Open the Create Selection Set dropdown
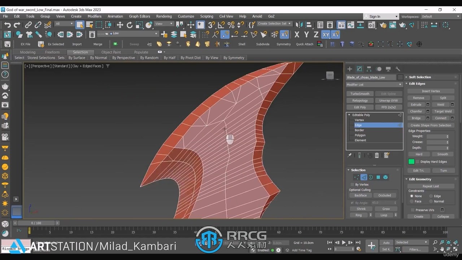The height and width of the screenshot is (260, 462). 274,24
